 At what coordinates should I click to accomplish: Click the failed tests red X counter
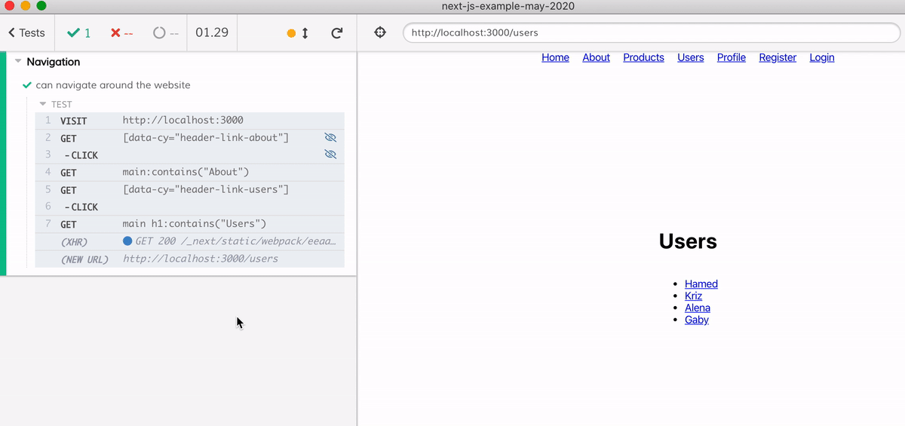121,33
